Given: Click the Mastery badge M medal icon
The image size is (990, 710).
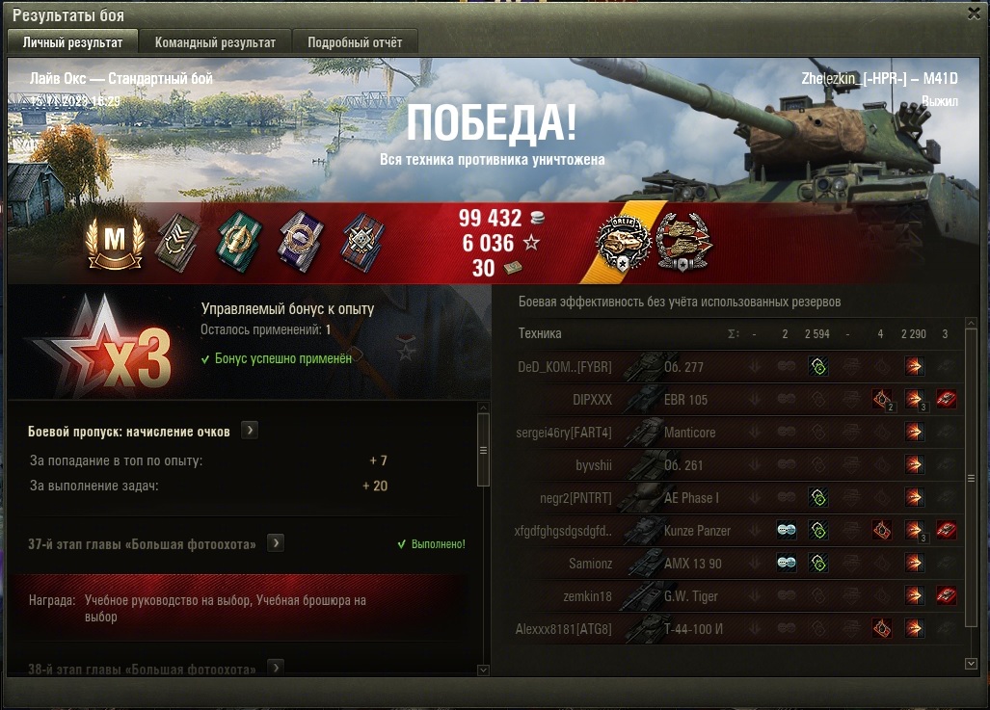Looking at the screenshot, I should (116, 243).
